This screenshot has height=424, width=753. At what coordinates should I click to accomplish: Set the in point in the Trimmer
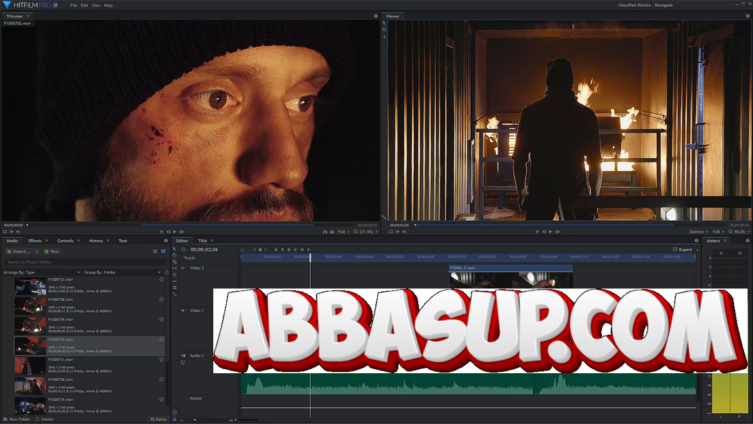[x=12, y=232]
